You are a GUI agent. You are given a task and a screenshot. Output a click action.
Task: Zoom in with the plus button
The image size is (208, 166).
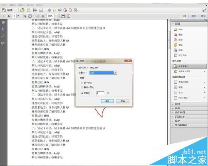click(43, 16)
